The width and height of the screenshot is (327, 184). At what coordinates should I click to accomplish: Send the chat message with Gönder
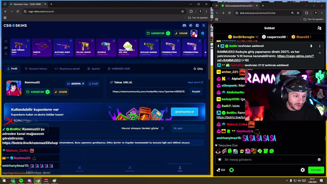point(316,170)
